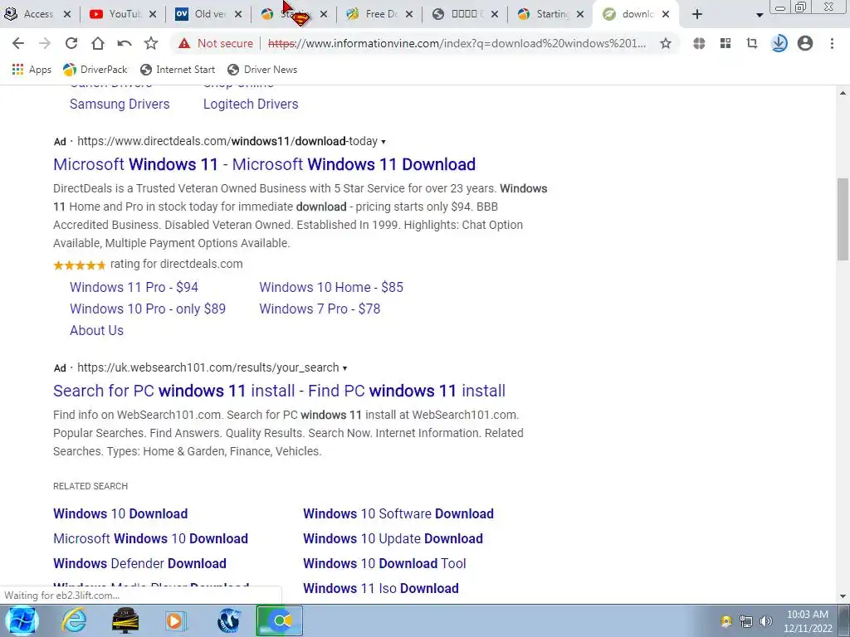This screenshot has width=850, height=637.
Task: Open Windows Defender Download related search
Action: point(139,563)
